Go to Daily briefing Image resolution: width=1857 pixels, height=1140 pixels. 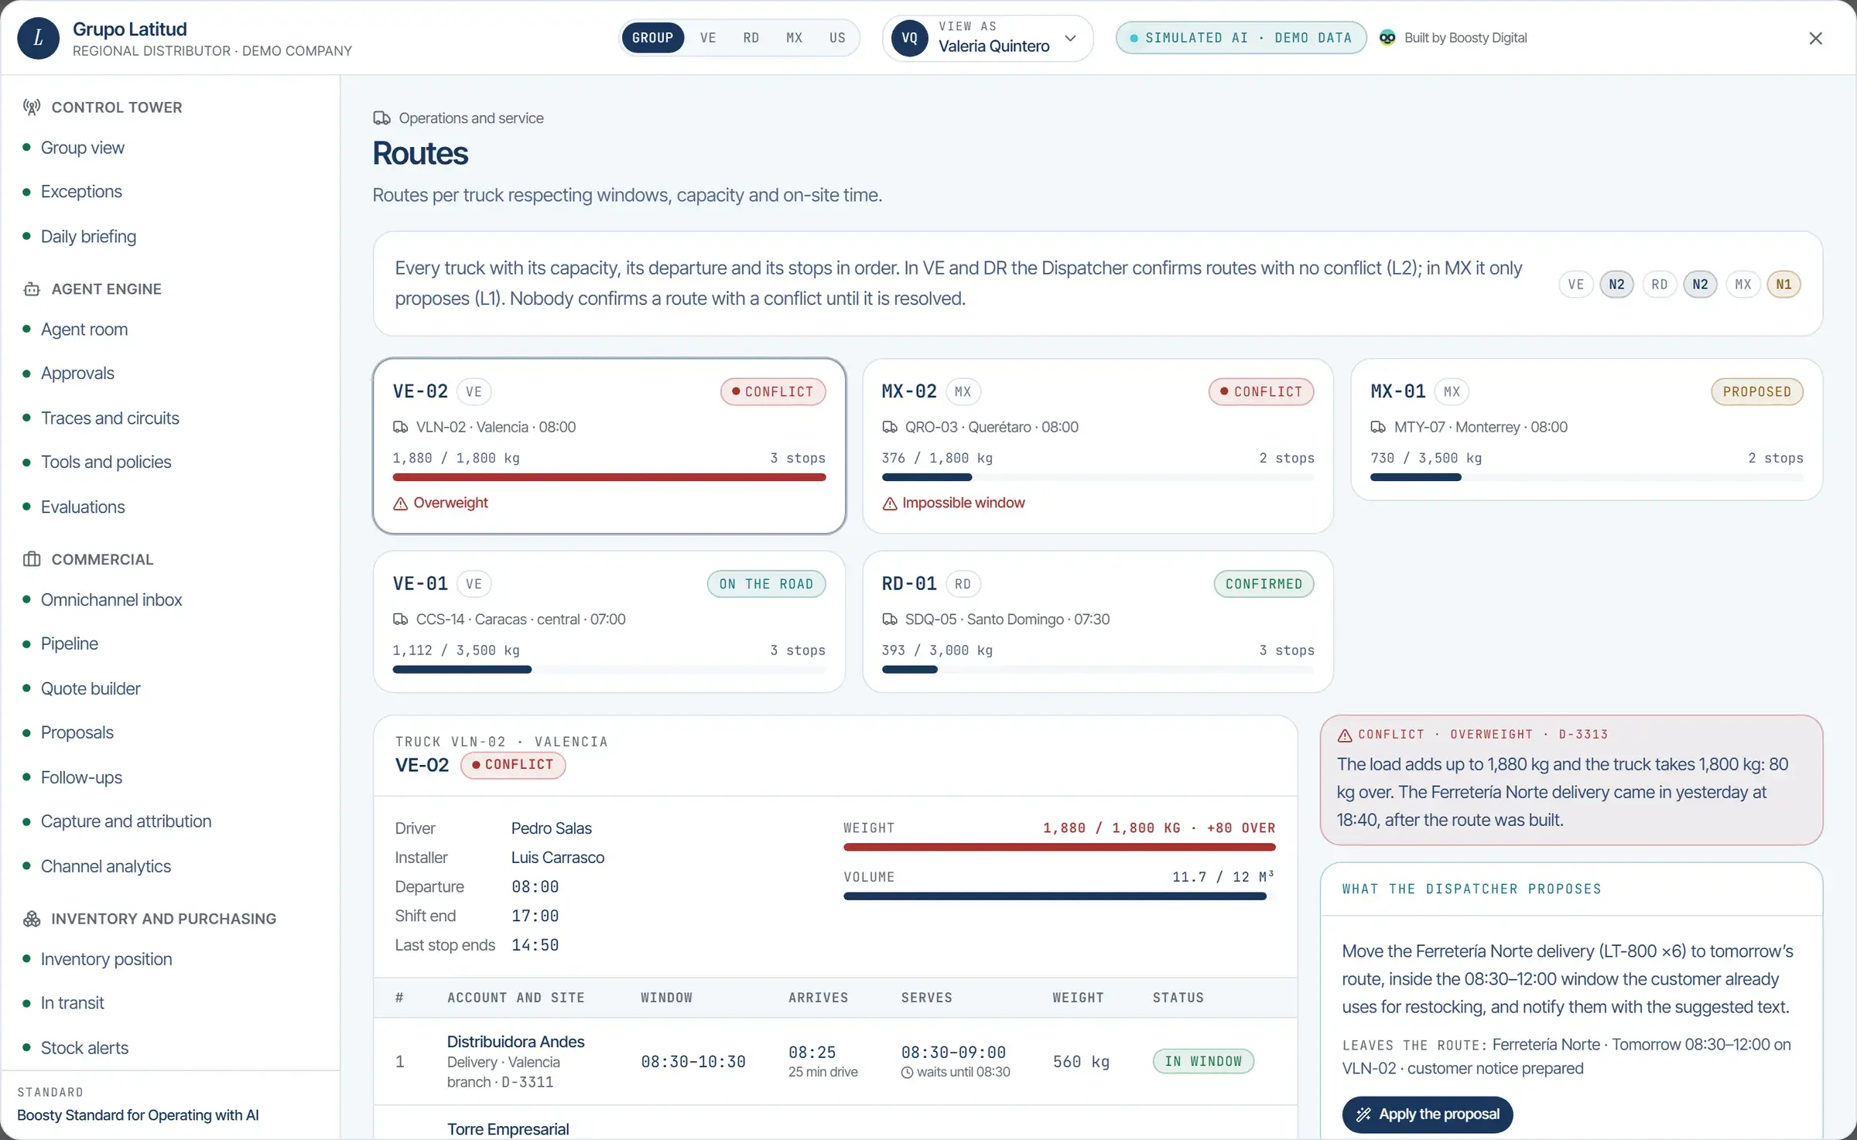(x=88, y=237)
